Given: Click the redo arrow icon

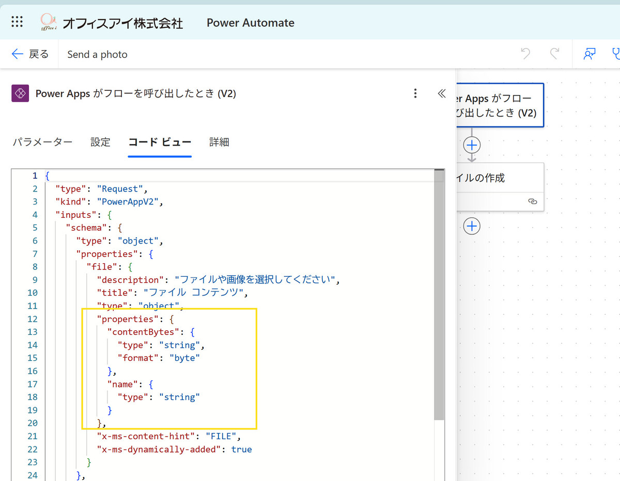Looking at the screenshot, I should pos(554,54).
